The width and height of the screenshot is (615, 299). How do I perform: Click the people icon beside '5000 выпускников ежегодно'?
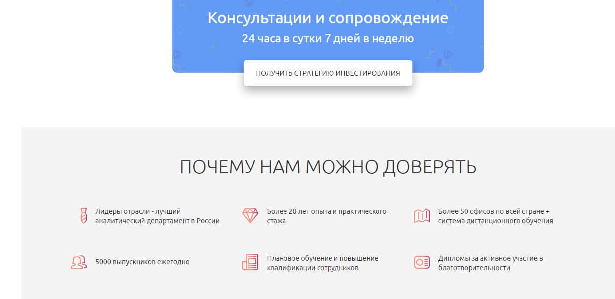pos(79,262)
